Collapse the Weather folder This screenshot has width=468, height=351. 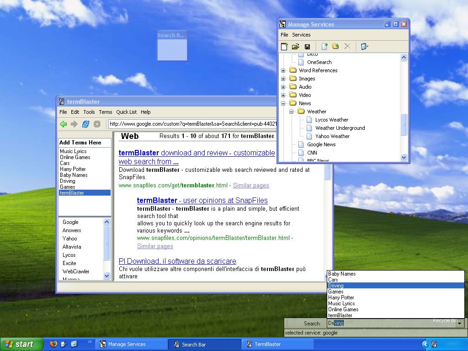(x=291, y=112)
